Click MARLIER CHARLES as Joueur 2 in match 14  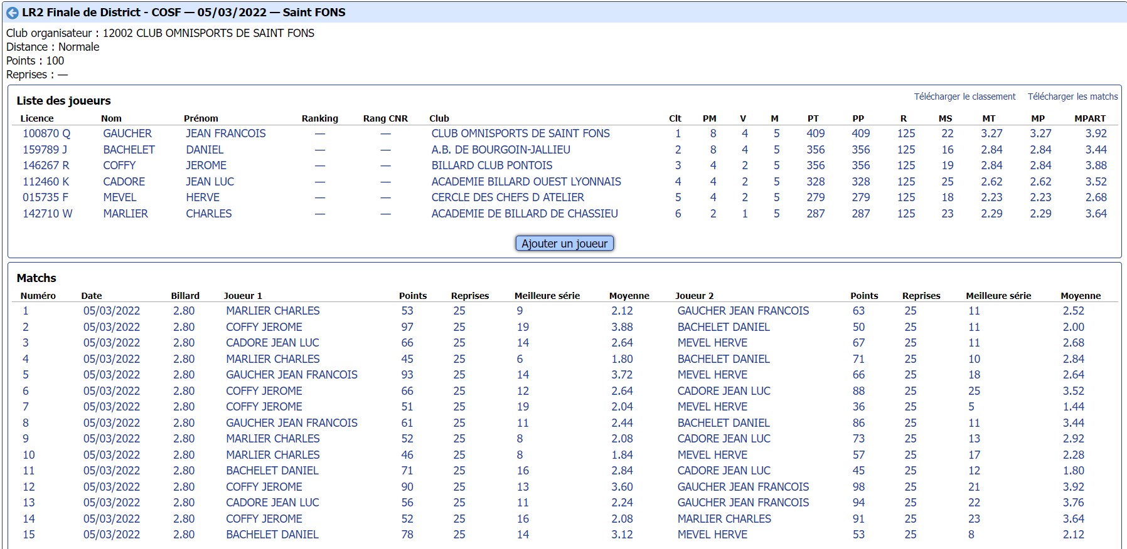724,519
